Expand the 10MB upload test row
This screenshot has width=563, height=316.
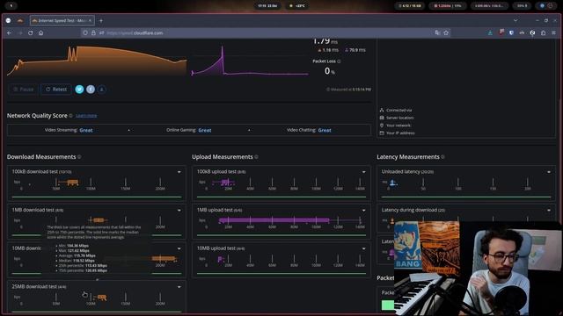(363, 248)
